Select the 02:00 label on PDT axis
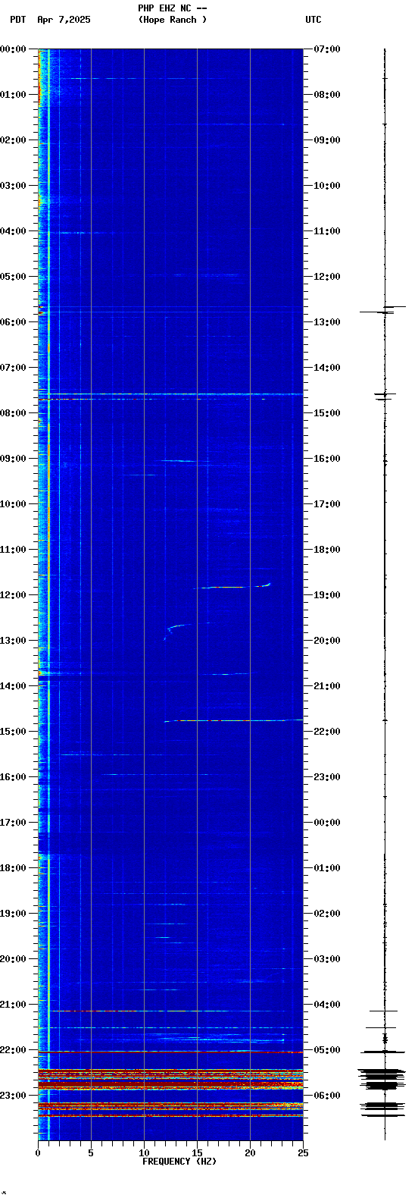The height and width of the screenshot is (1201, 418). (13, 140)
